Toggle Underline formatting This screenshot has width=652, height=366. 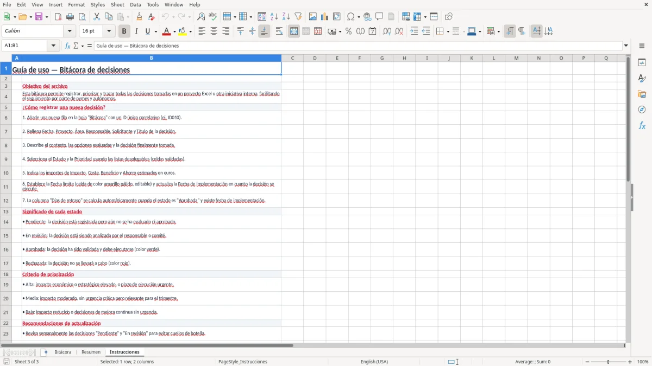(147, 31)
